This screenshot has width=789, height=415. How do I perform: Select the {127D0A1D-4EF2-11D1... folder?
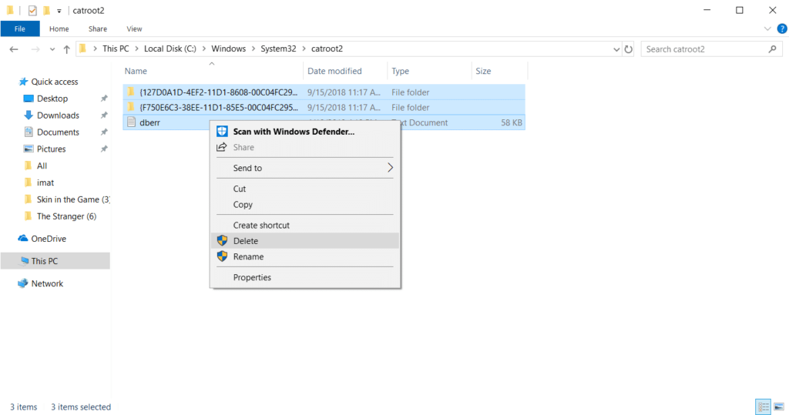[324, 92]
